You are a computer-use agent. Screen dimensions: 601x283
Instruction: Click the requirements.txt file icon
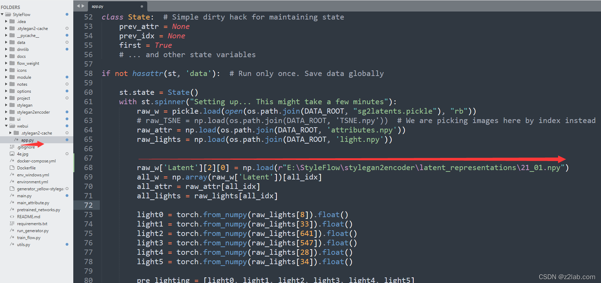pos(12,223)
